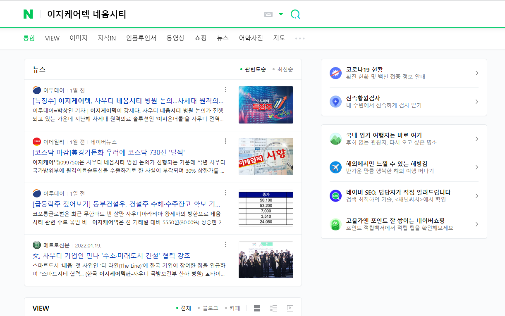This screenshot has width=505, height=316.
Task: Open options menu for the 코스닥 마감 article
Action: pyautogui.click(x=225, y=141)
